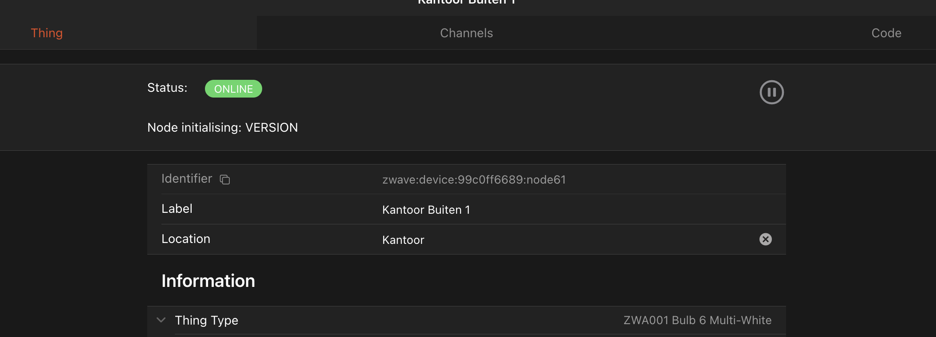Click the green ONLINE status badge
The height and width of the screenshot is (337, 936).
click(x=233, y=89)
